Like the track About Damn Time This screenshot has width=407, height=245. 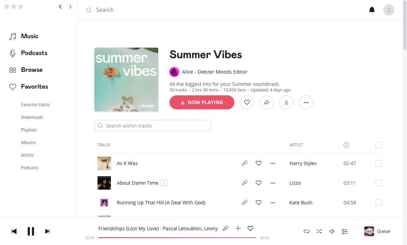258,183
